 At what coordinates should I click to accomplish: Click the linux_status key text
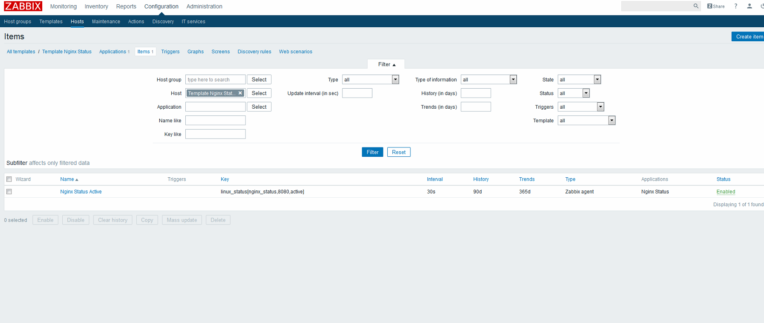click(262, 192)
